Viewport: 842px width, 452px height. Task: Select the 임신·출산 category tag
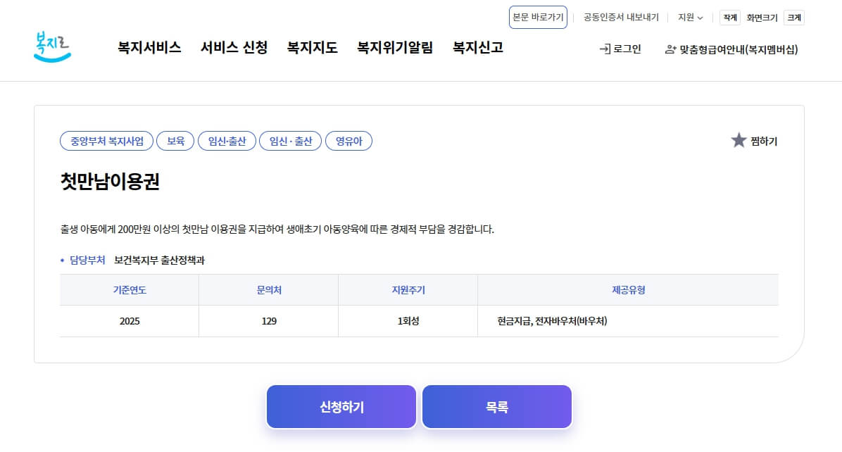227,140
